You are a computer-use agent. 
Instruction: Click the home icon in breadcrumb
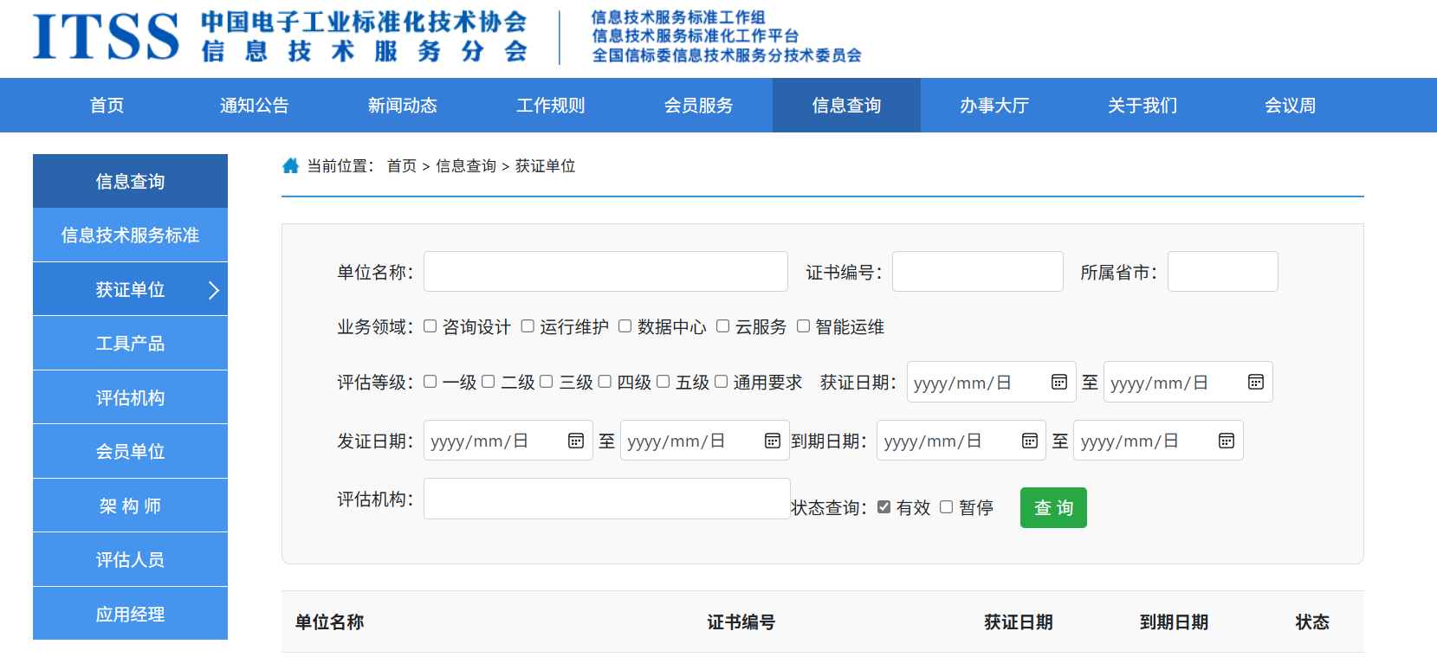pyautogui.click(x=290, y=165)
